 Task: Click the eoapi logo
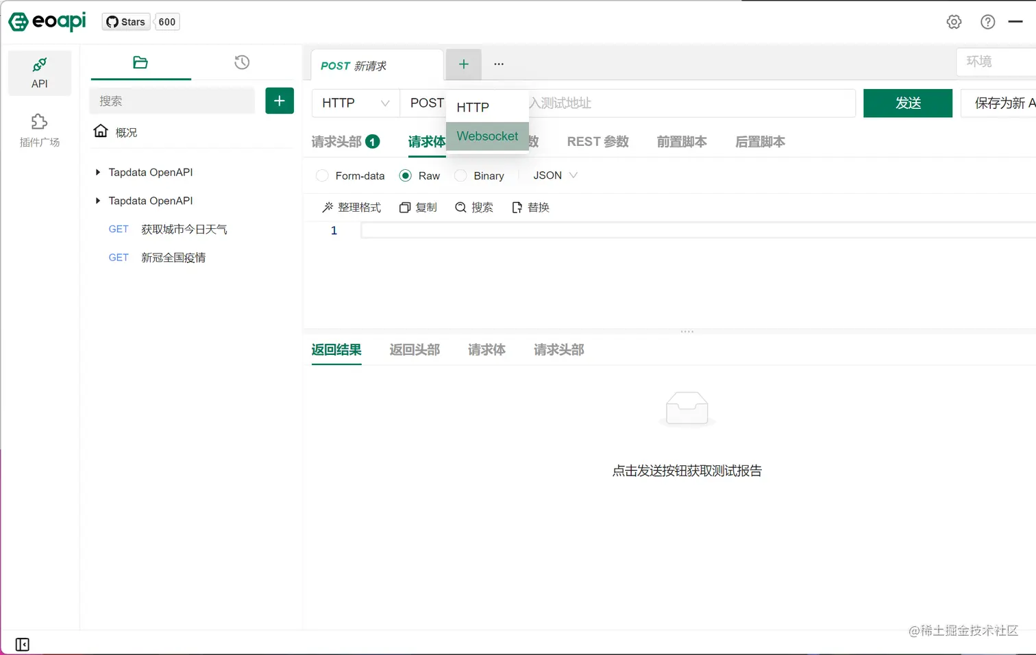pos(47,22)
